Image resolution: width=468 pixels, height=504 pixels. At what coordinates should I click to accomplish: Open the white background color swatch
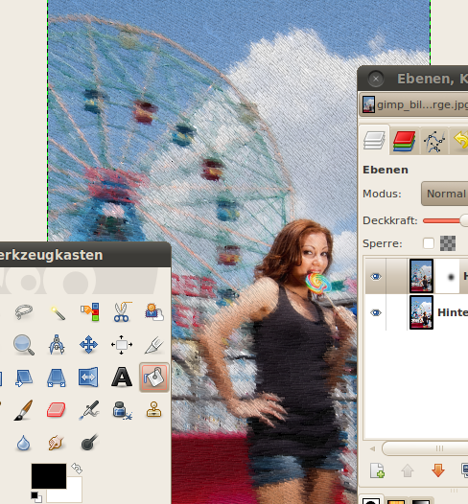click(73, 495)
